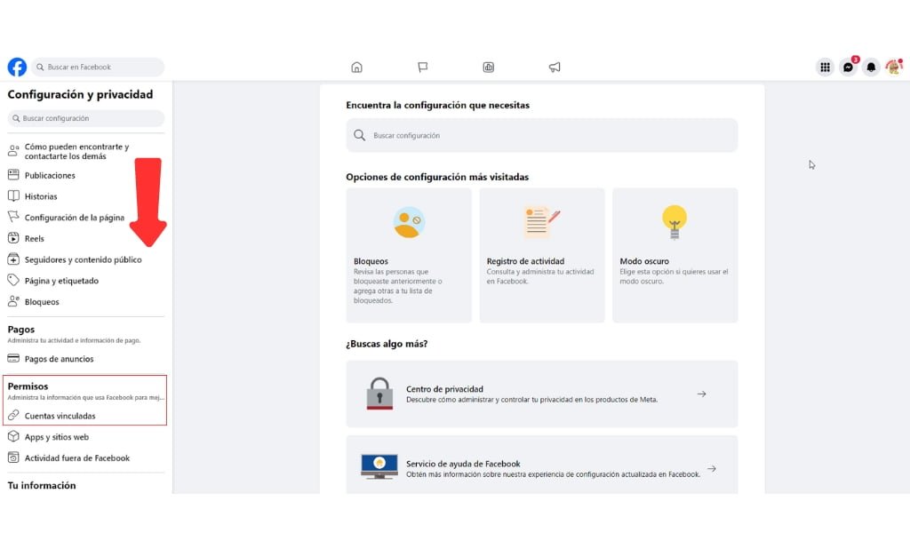The image size is (910, 549).
Task: Open the notifications bell icon
Action: (x=872, y=67)
